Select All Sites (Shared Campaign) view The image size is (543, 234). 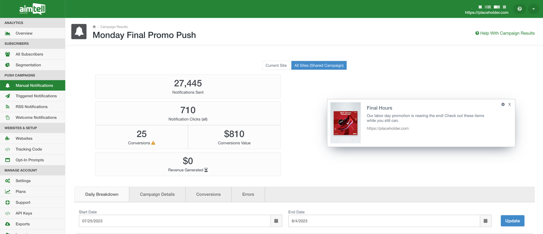pos(319,65)
